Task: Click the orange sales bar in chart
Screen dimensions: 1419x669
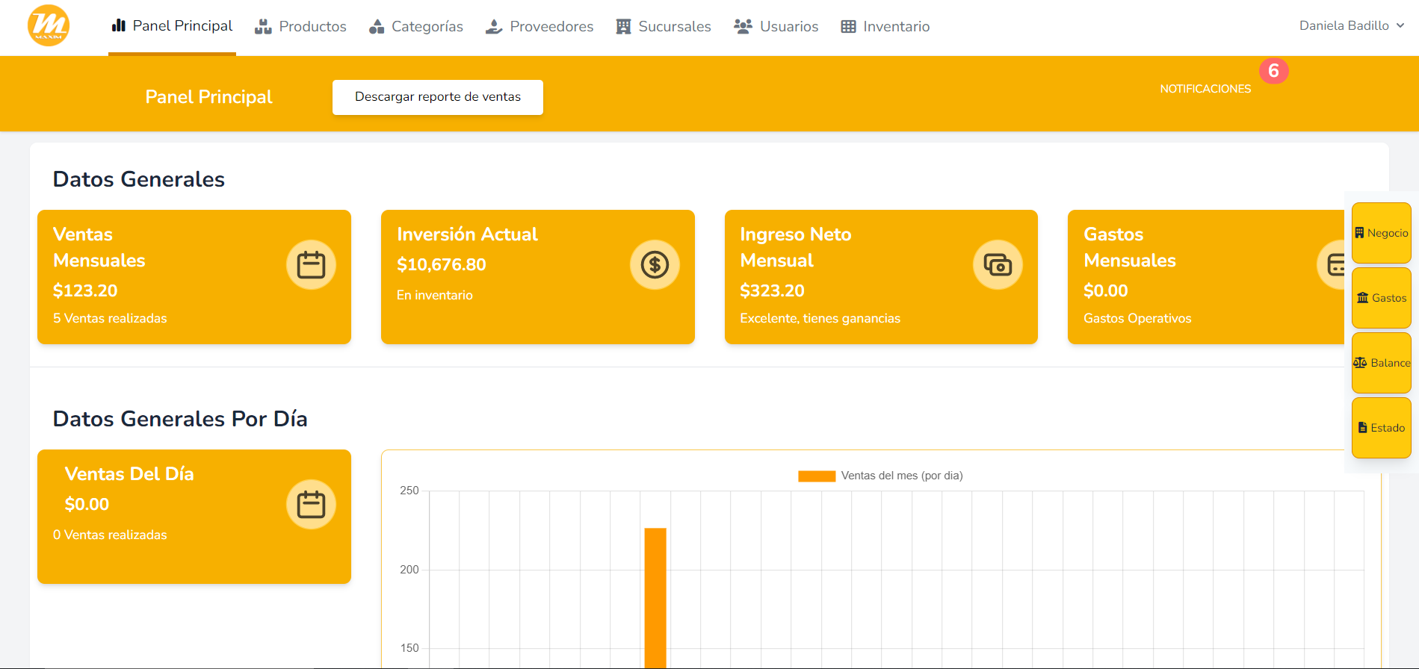Action: point(655,598)
